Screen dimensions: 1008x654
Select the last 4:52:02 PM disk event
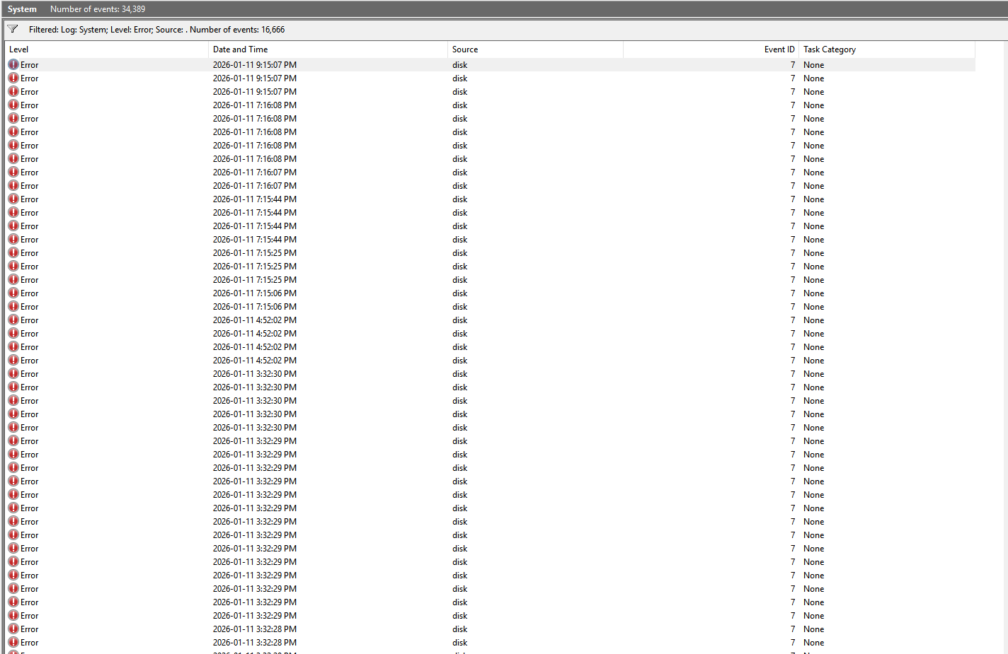(460, 361)
